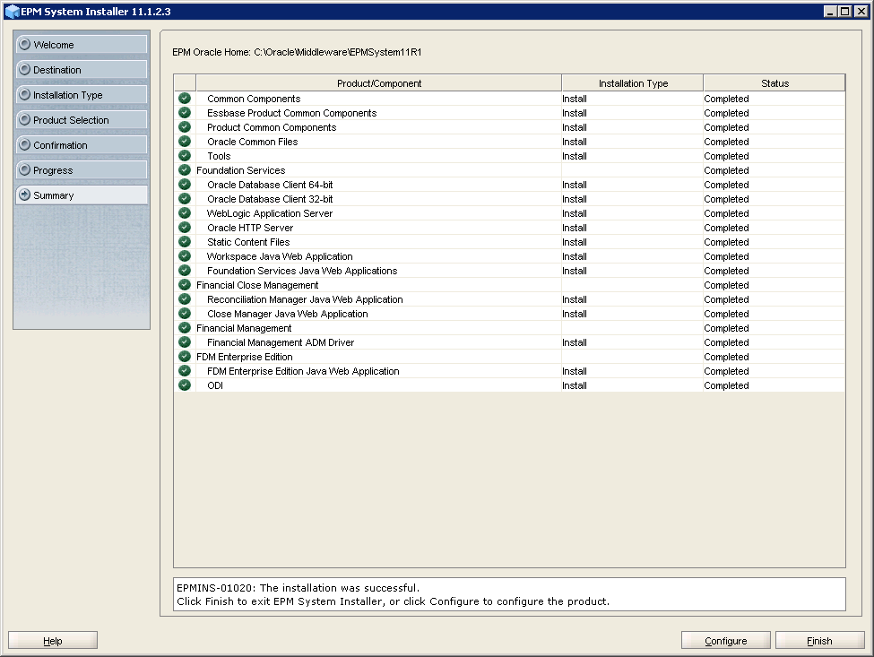Open the Installation Type step
The width and height of the screenshot is (874, 657).
click(x=82, y=95)
